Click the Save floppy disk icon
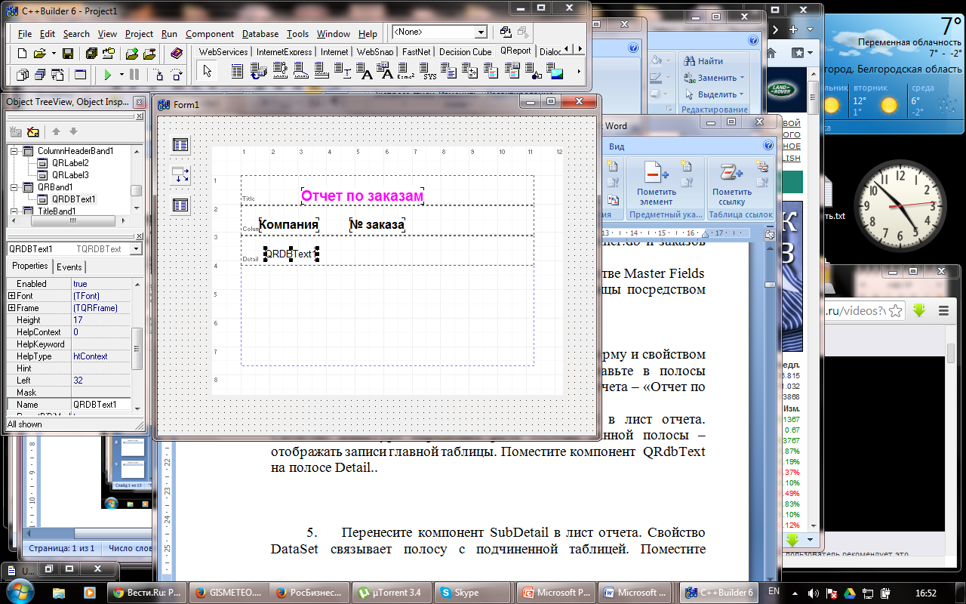Image resolution: width=966 pixels, height=604 pixels. coord(68,54)
